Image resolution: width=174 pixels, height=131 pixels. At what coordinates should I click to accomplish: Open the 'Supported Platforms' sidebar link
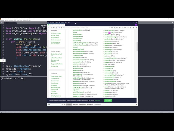pos(57,64)
